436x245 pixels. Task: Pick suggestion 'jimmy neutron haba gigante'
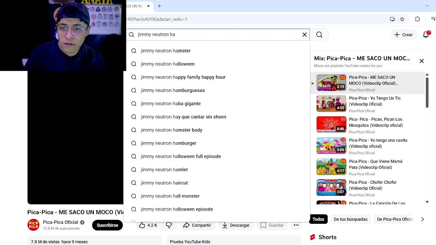[217, 104]
